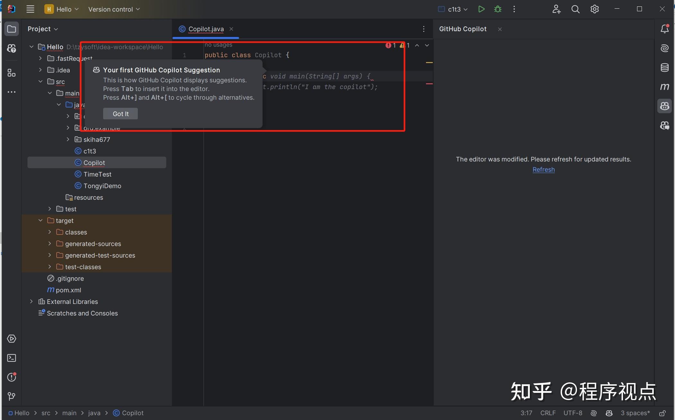Viewport: 675px width, 420px height.
Task: Change line ending from CRLF
Action: point(548,413)
